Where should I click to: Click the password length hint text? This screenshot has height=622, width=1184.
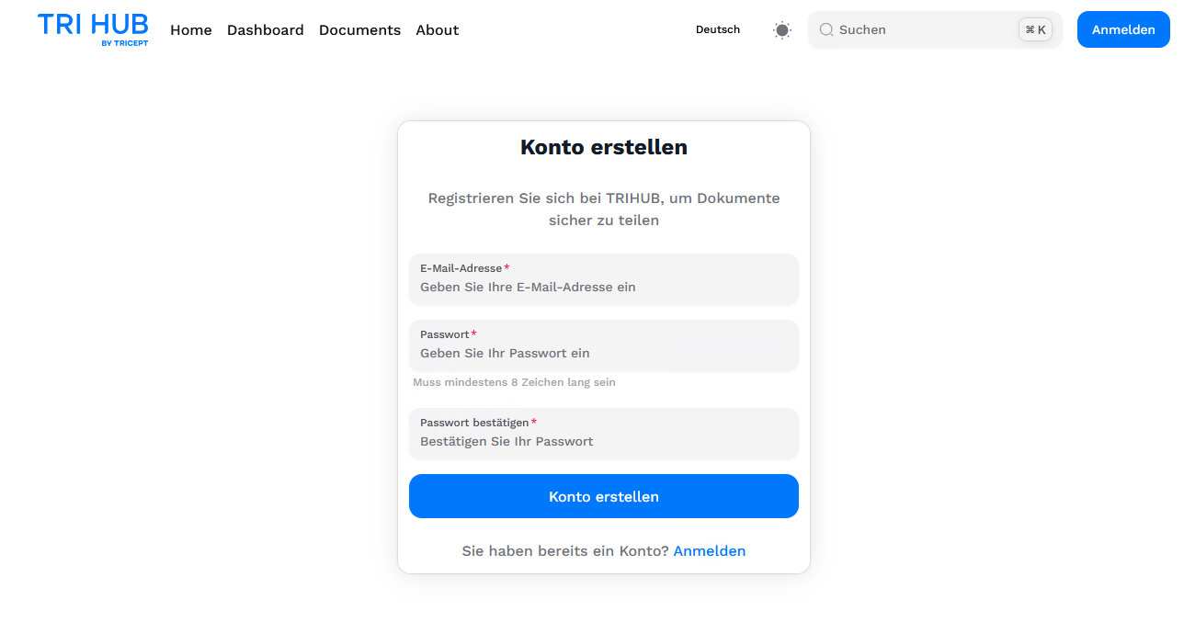pyautogui.click(x=514, y=382)
